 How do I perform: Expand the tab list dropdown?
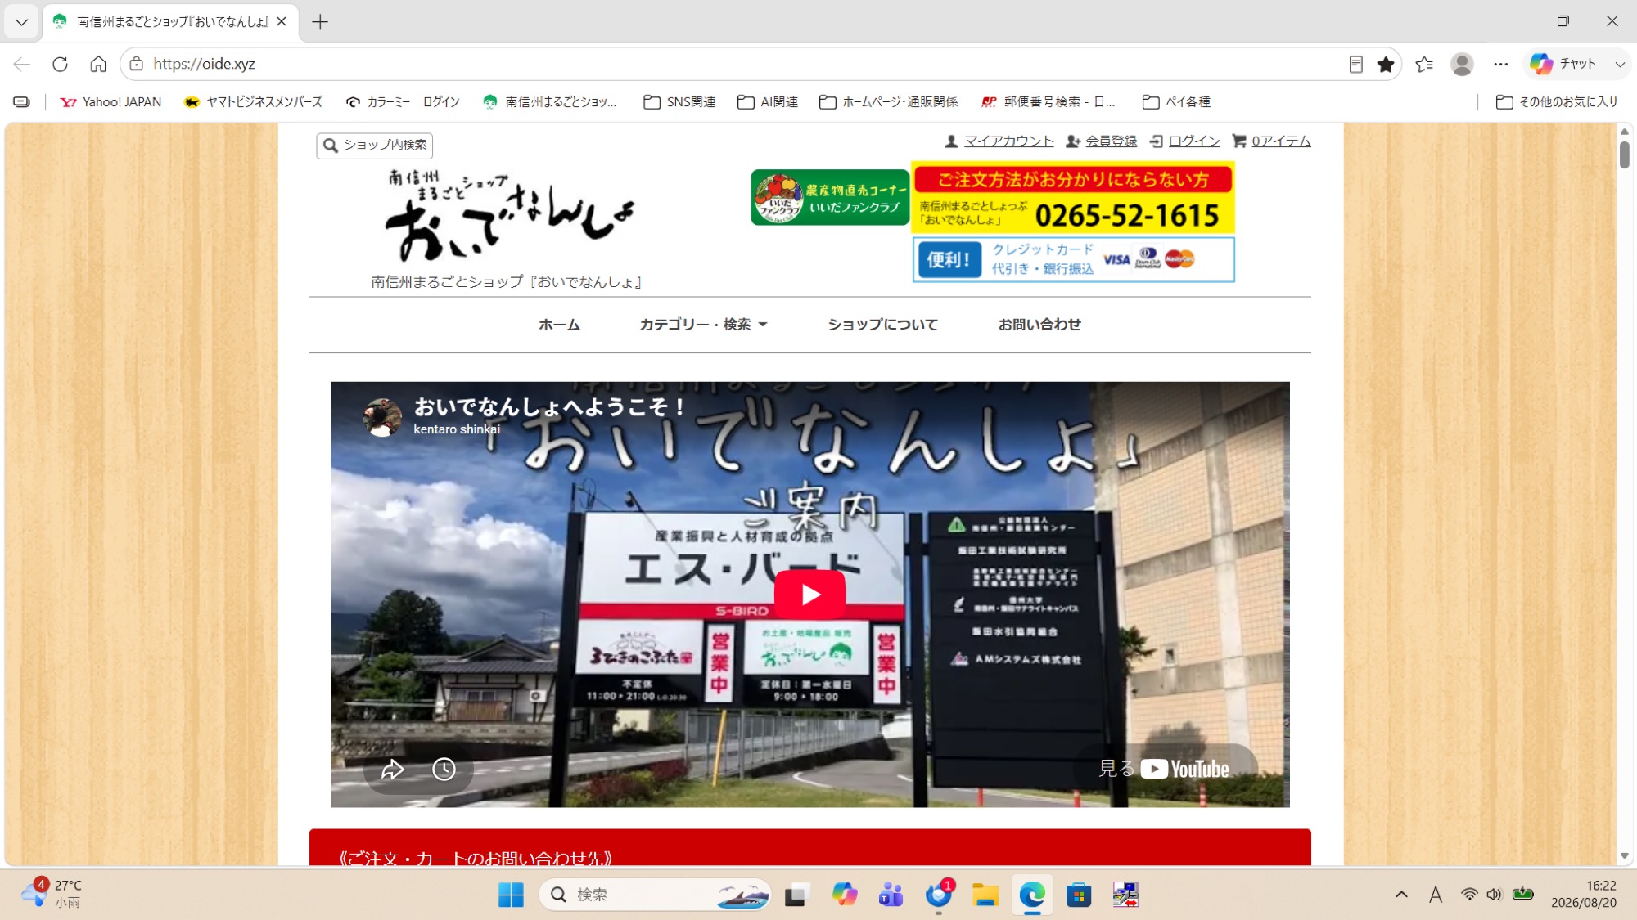pos(21,22)
